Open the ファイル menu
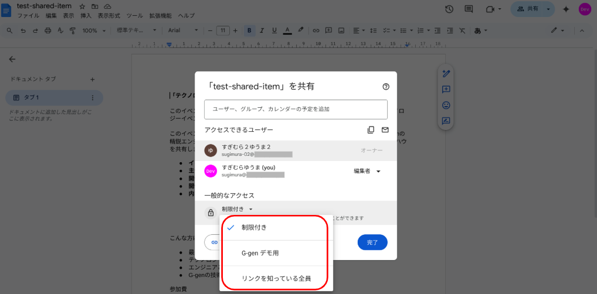 click(28, 16)
